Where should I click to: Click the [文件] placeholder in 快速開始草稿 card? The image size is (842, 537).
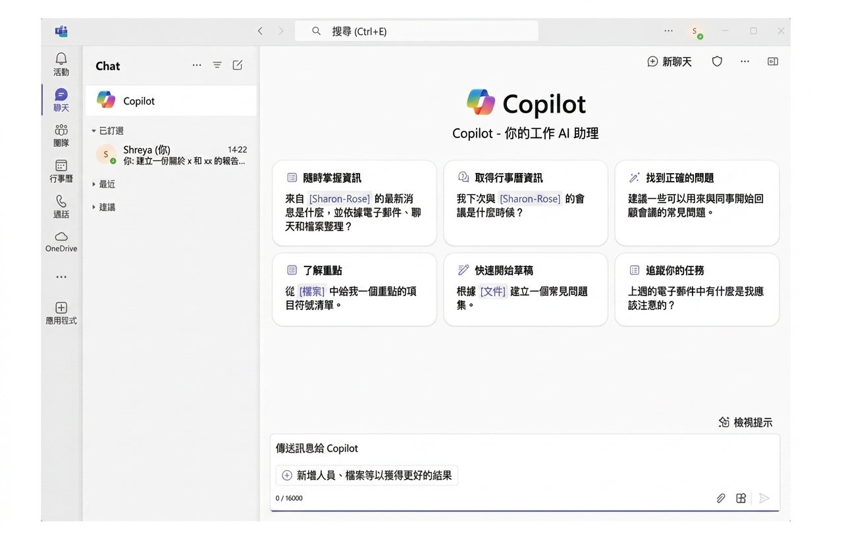click(492, 291)
